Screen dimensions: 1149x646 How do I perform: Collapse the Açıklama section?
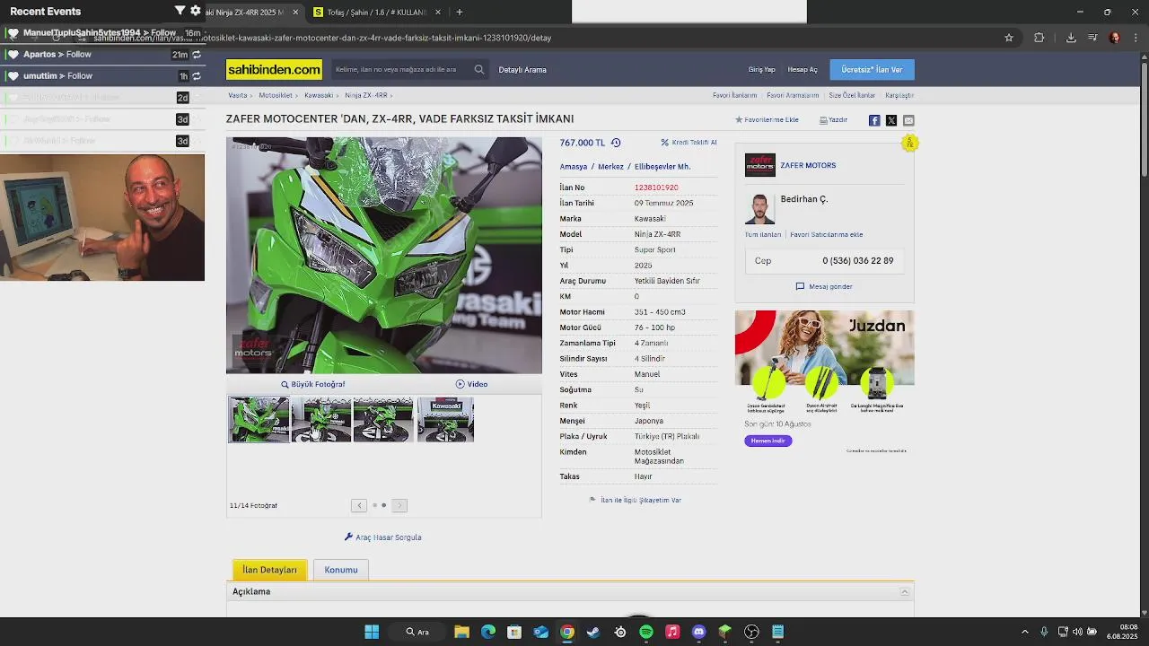pyautogui.click(x=905, y=592)
